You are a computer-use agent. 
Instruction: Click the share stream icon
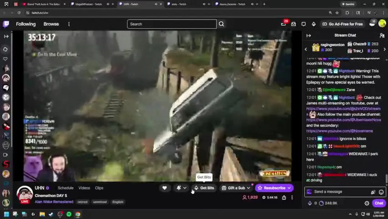point(284,197)
